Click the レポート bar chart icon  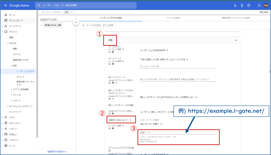point(6,129)
